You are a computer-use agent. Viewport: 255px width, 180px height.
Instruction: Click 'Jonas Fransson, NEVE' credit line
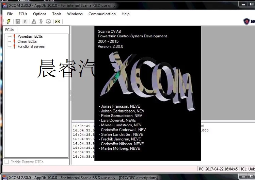point(119,106)
